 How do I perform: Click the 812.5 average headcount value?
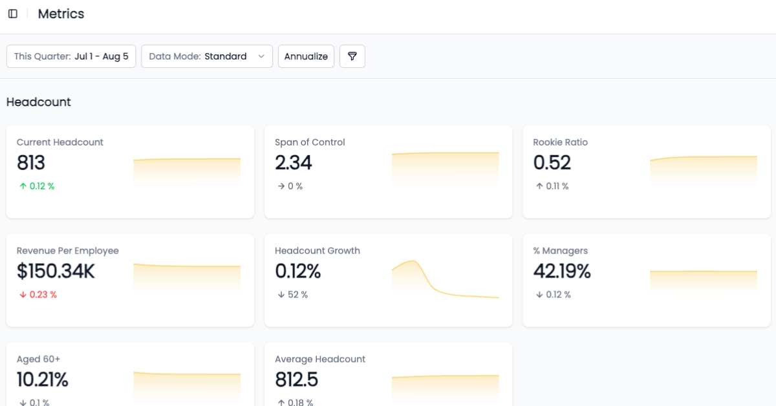pyautogui.click(x=297, y=380)
